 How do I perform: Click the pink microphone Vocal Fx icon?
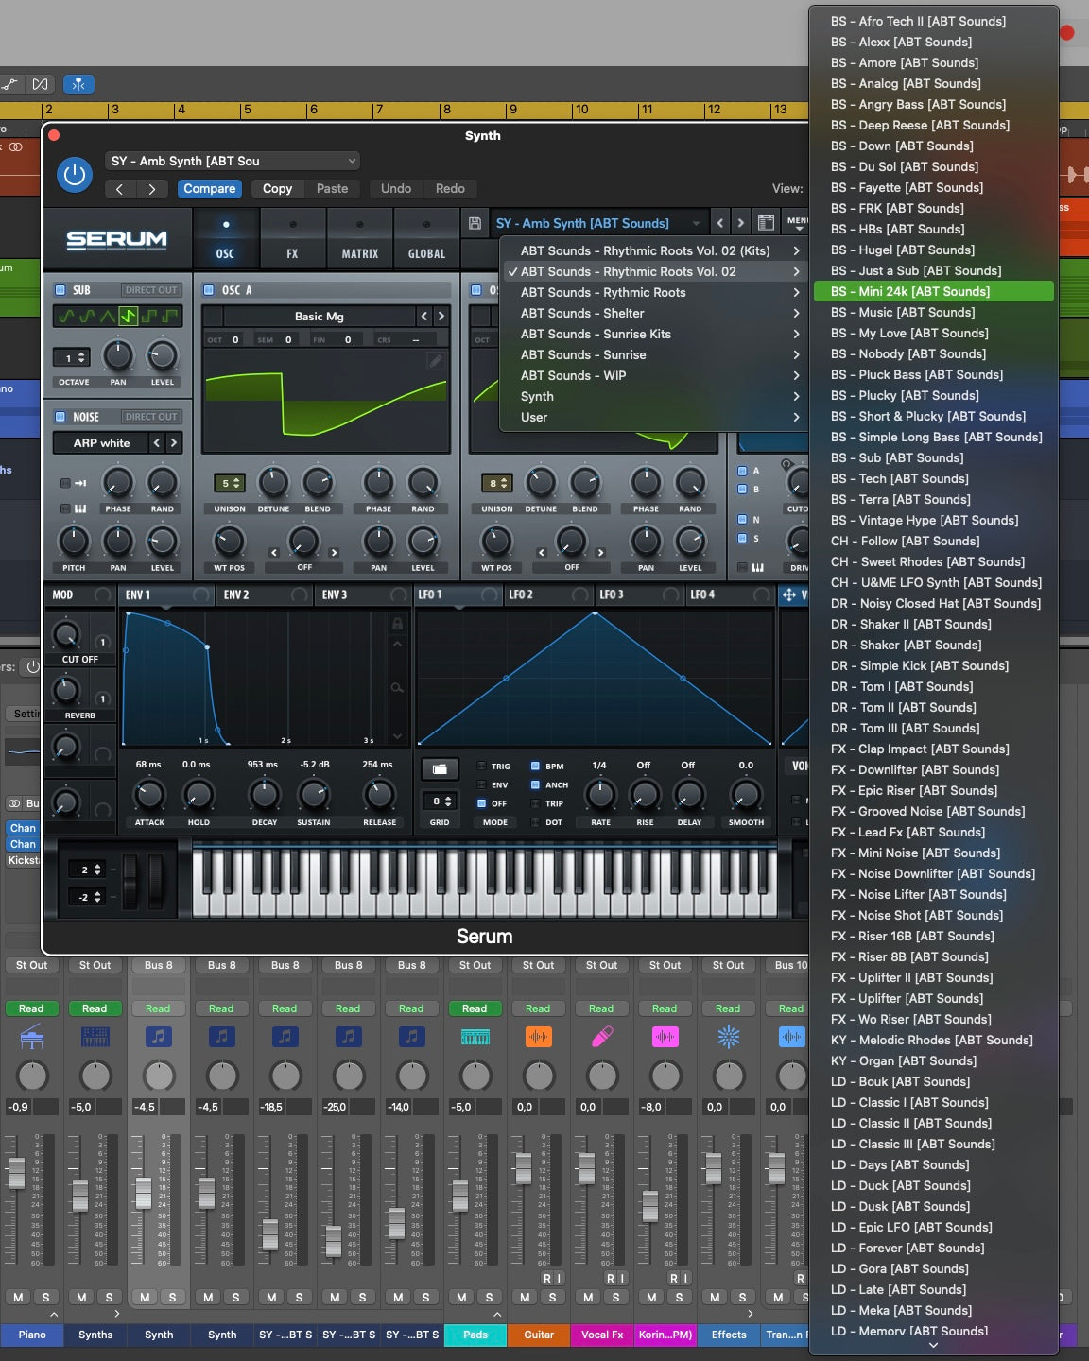click(602, 1037)
